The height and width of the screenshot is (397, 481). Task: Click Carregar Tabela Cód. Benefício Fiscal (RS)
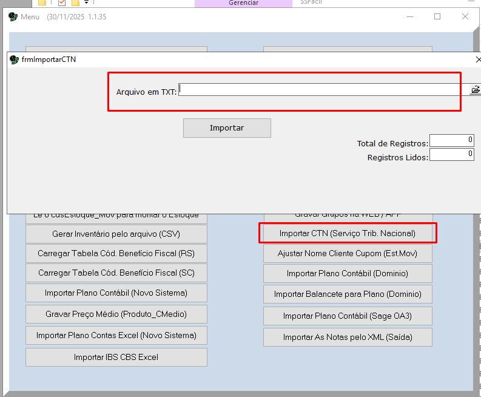tap(116, 253)
